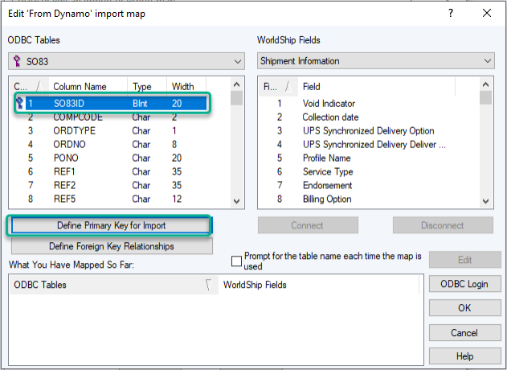Click scrollbar thumb in ODBC columns list
The width and height of the screenshot is (507, 370).
coord(237,98)
